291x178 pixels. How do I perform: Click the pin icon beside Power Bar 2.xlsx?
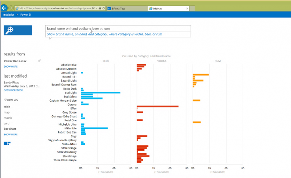[x=39, y=61]
